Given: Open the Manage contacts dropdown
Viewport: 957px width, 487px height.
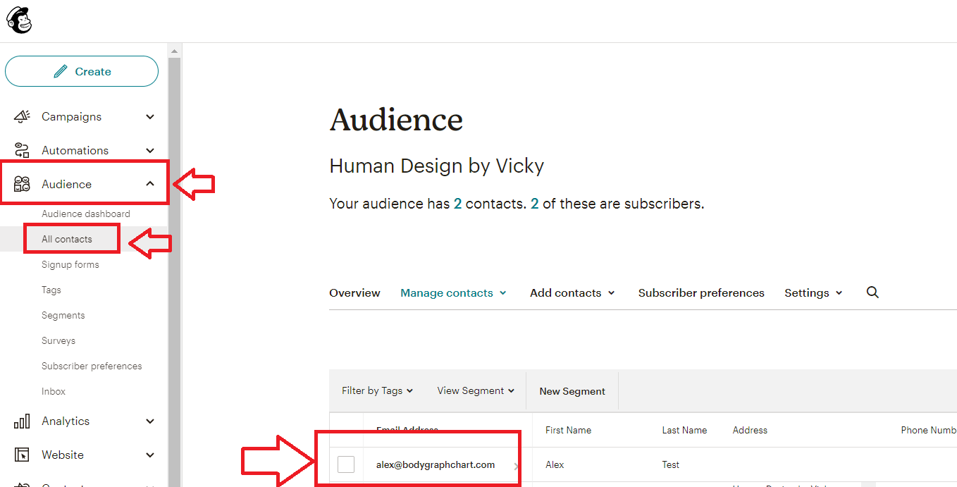Looking at the screenshot, I should [x=453, y=292].
